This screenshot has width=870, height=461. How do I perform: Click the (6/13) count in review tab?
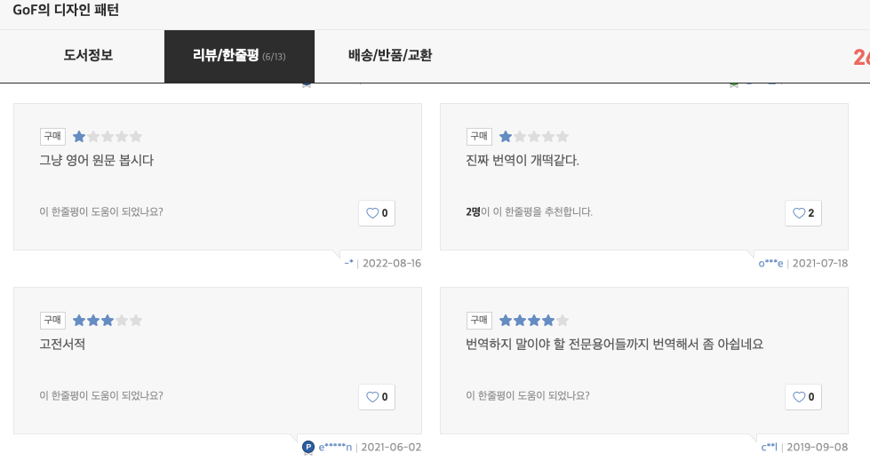pyautogui.click(x=274, y=57)
